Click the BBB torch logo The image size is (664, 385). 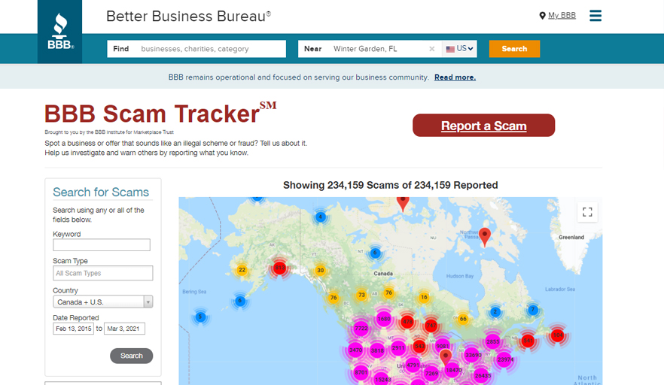(60, 32)
